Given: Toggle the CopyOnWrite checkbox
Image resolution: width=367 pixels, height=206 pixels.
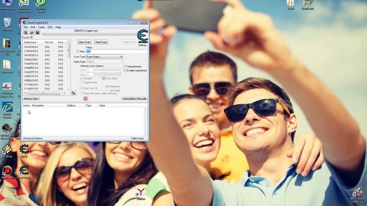Looking at the screenshot, I should click(81, 82).
